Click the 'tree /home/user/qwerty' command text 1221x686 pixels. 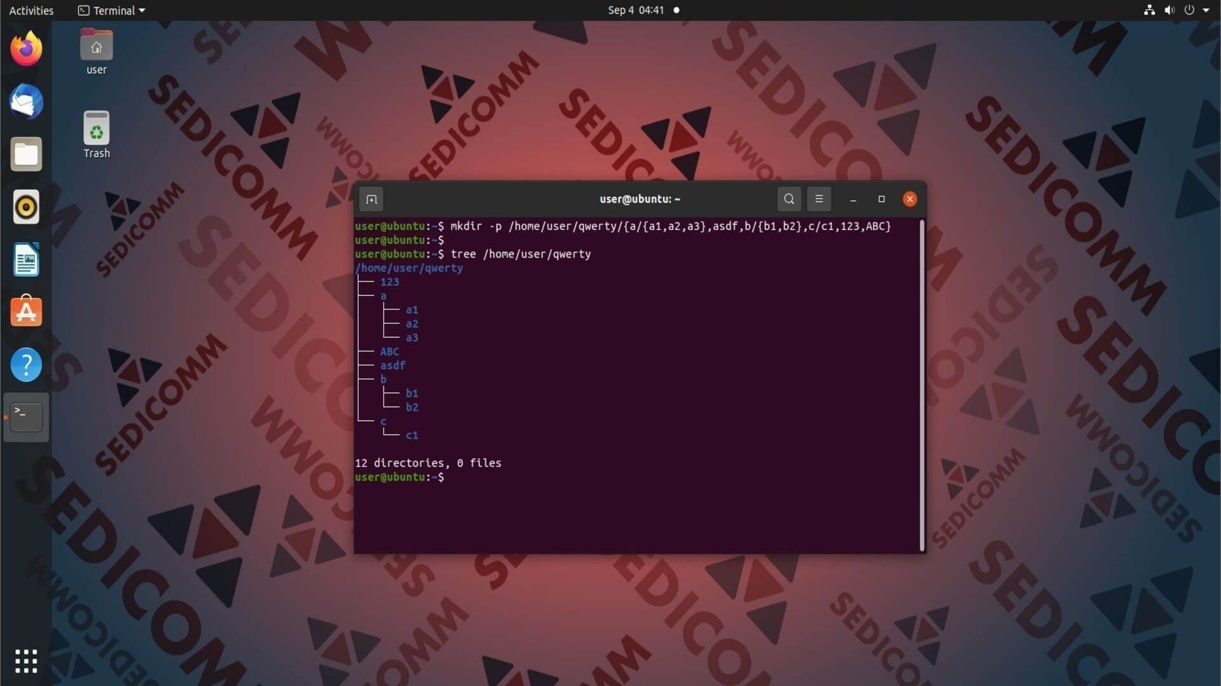click(x=521, y=254)
